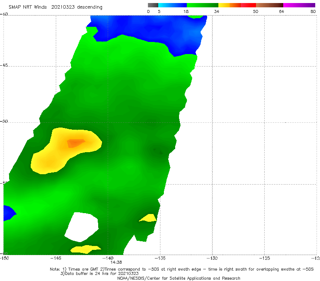Click the small blue patch at the left map edge
The image size is (320, 281).
(9, 213)
